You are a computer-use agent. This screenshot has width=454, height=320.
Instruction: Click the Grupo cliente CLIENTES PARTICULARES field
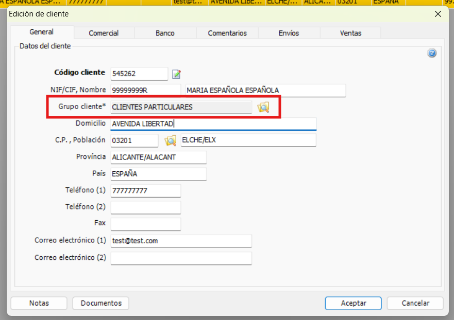(181, 107)
